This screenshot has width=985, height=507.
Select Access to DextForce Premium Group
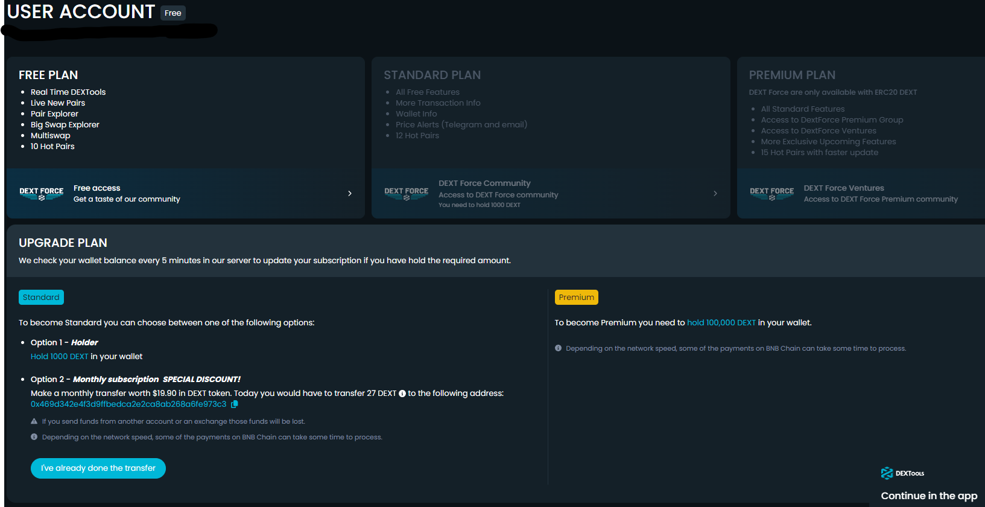832,120
